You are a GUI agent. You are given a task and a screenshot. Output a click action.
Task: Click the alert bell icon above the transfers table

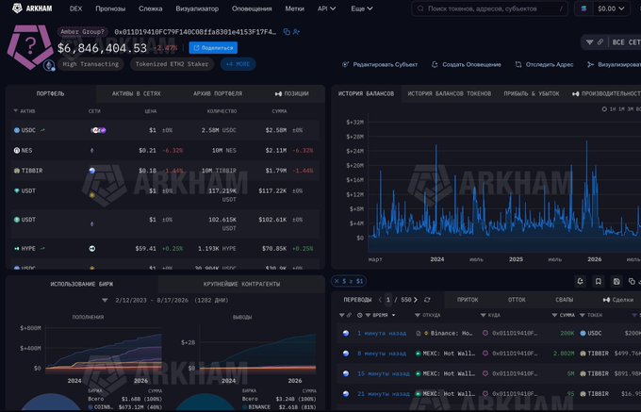(580, 281)
